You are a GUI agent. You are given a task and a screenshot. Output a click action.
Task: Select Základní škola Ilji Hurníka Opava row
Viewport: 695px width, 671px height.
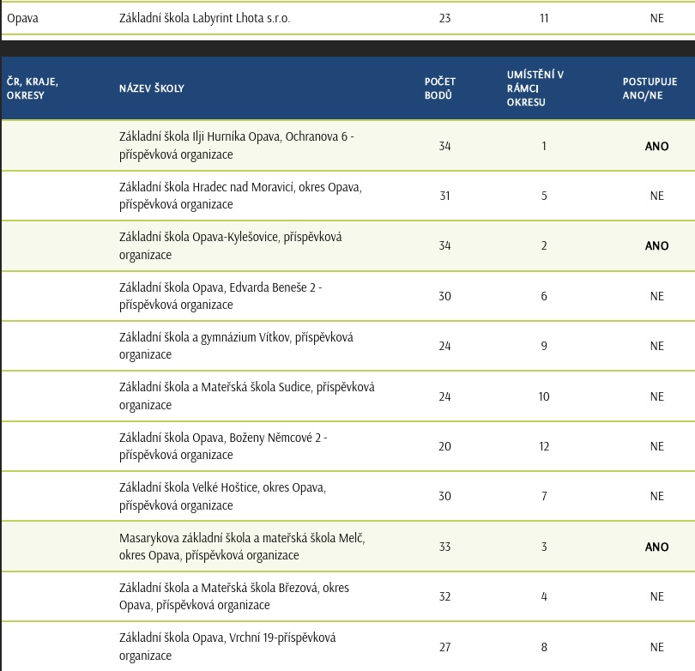237,146
